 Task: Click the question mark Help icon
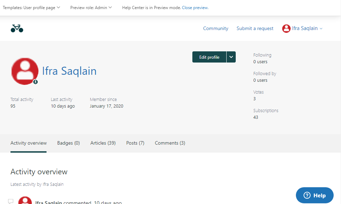click(307, 195)
